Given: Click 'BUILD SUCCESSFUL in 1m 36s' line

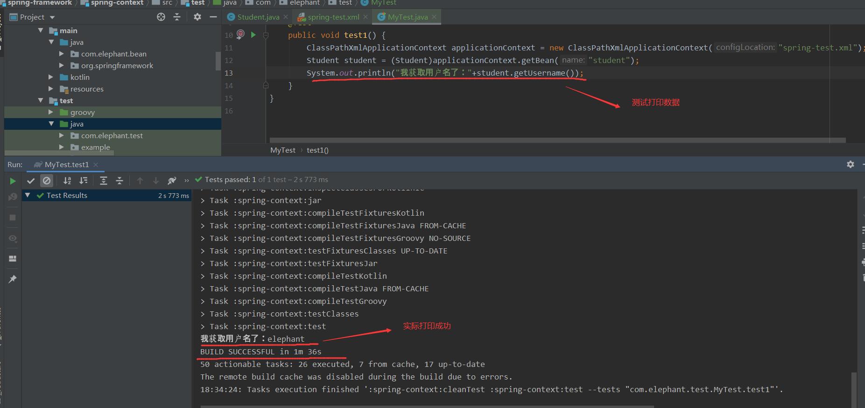Looking at the screenshot, I should (260, 352).
